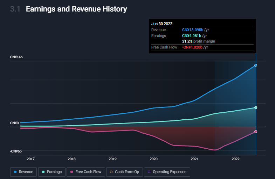Click the -CN¥6b y-axis label

16,151
